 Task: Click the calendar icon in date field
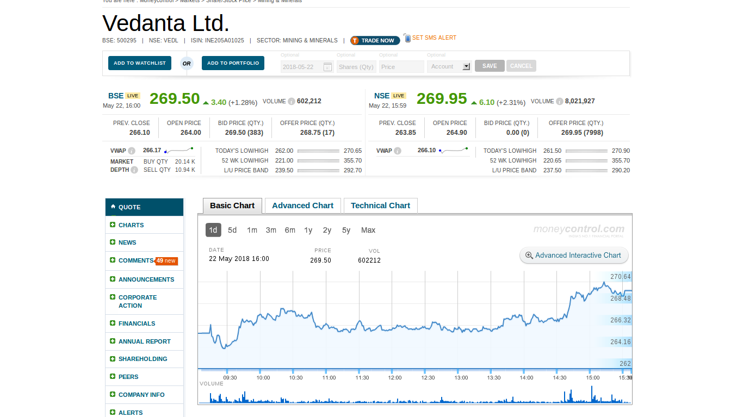pyautogui.click(x=327, y=67)
